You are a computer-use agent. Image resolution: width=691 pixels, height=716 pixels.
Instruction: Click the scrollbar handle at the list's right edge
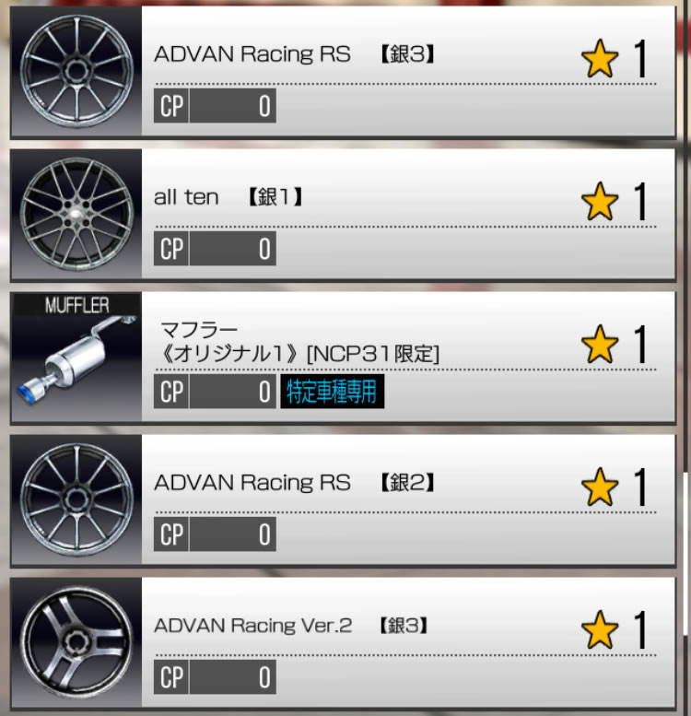click(x=685, y=554)
